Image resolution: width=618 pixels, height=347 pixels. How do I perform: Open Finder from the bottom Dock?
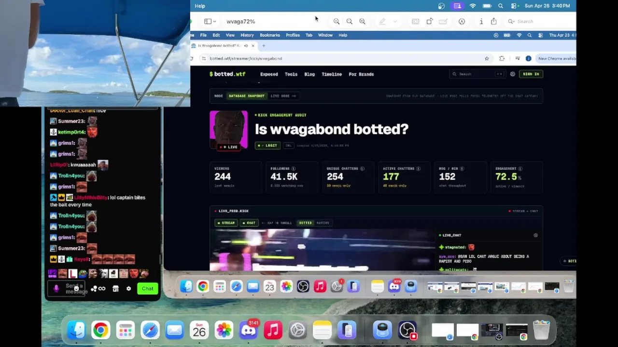76,330
